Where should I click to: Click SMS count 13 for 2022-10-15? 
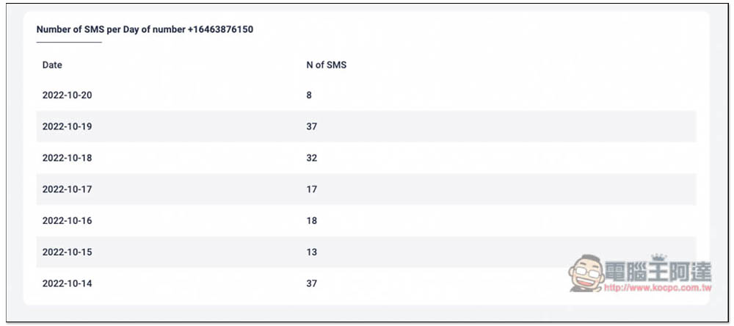pyautogui.click(x=311, y=253)
